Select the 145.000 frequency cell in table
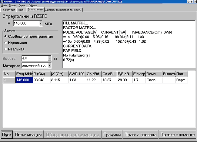This screenshot has width=197, height=142. [x=24, y=80]
